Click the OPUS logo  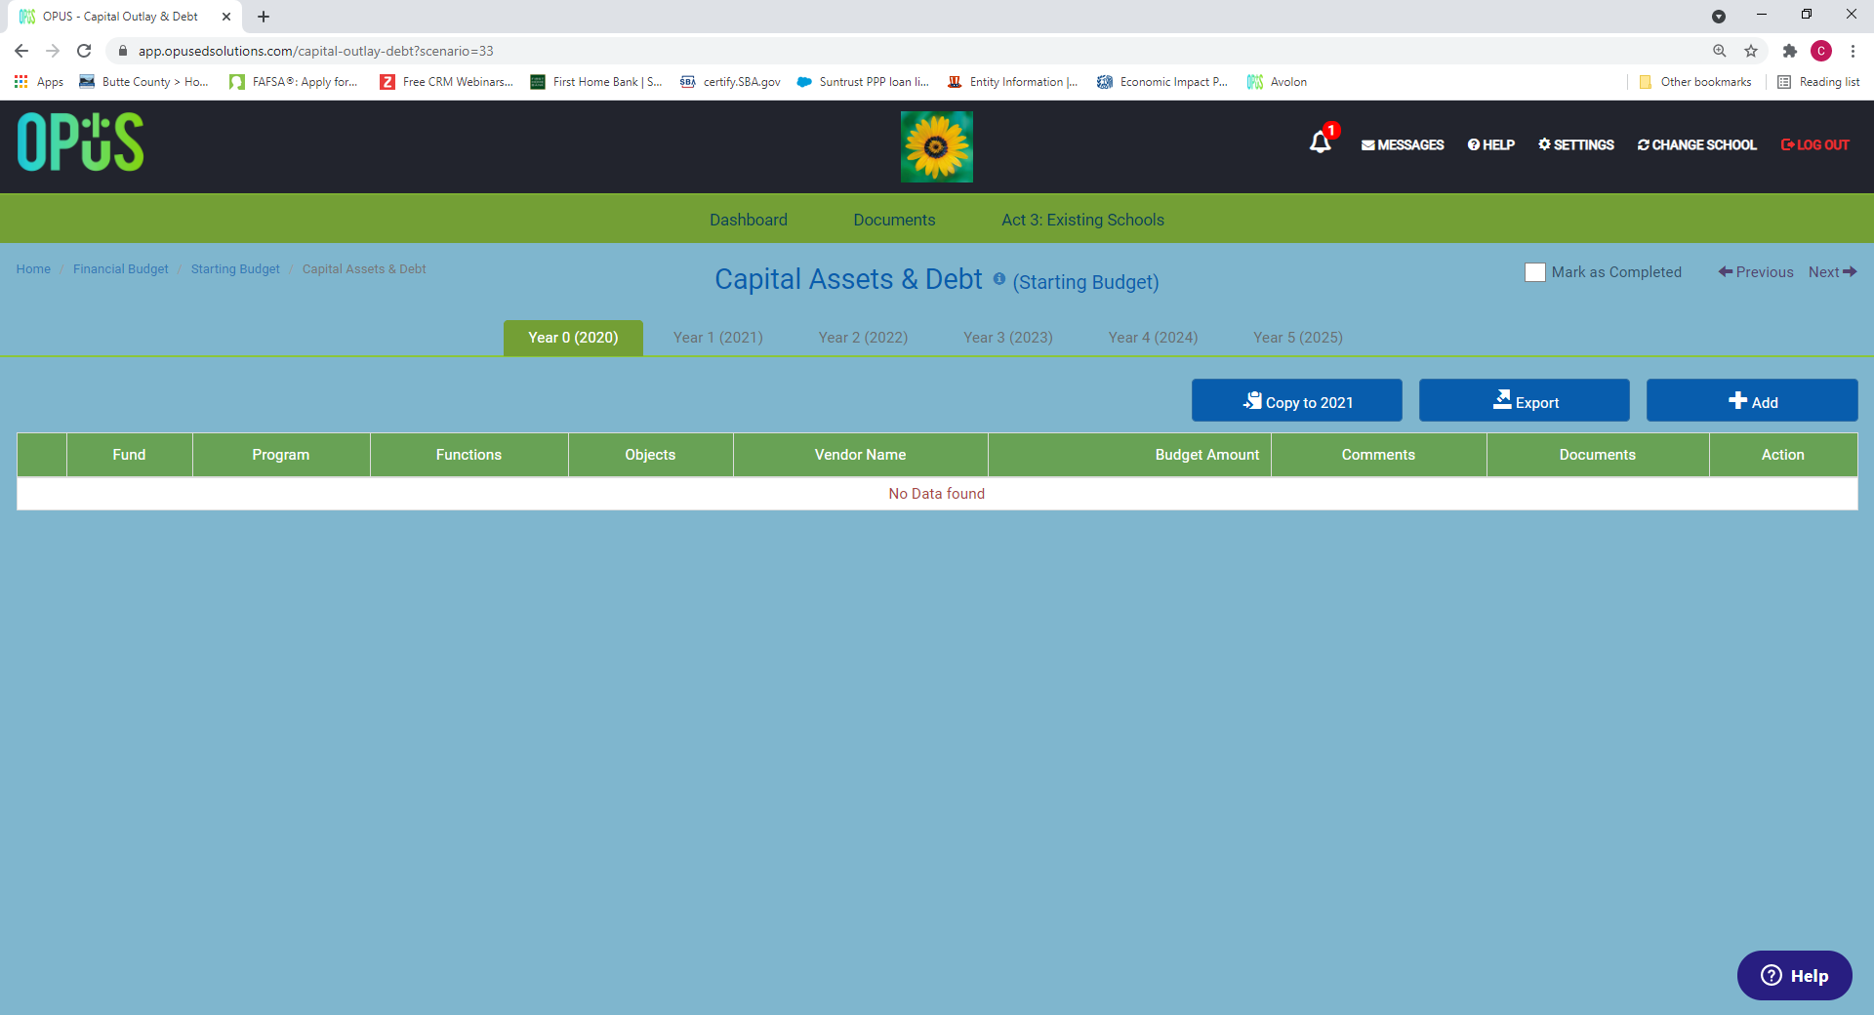[x=80, y=142]
